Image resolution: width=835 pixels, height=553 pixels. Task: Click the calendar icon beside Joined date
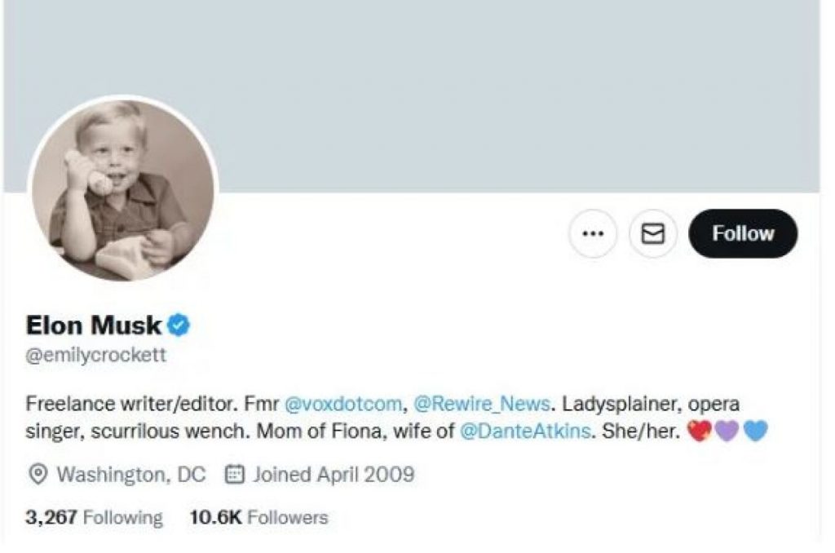click(x=235, y=474)
